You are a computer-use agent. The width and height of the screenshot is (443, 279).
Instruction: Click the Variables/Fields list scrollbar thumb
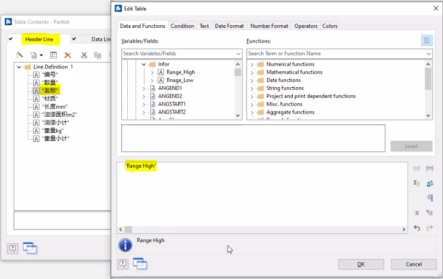[x=238, y=73]
